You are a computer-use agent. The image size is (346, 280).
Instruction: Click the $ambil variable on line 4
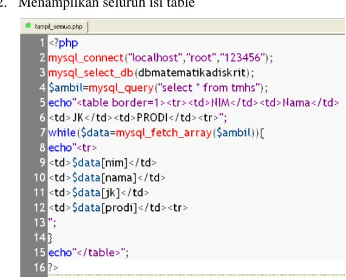pyautogui.click(x=66, y=88)
